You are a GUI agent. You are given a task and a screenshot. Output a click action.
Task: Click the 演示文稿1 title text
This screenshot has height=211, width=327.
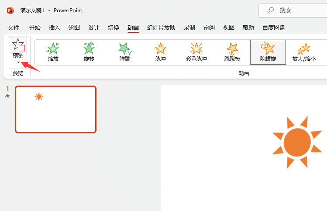point(32,10)
